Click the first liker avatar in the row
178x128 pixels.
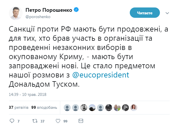point(67,107)
